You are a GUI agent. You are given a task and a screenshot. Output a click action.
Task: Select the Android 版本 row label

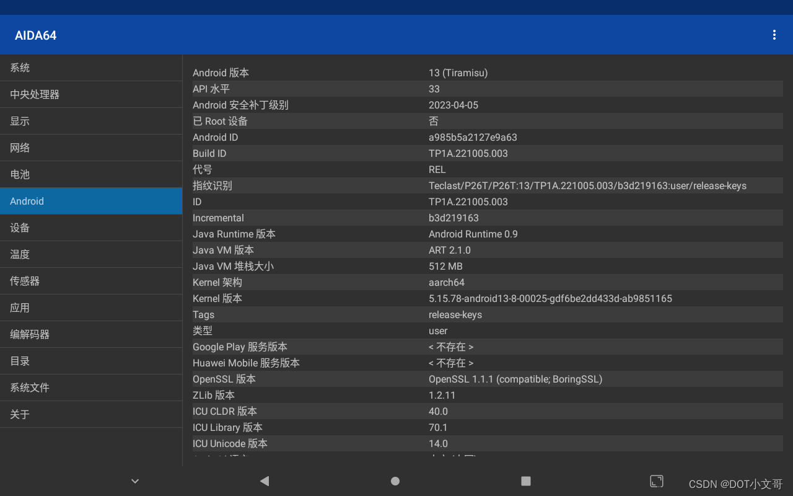pos(221,73)
